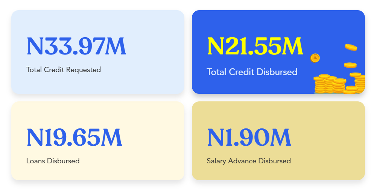Click the floating coin with arrow emblem

[x=315, y=58]
